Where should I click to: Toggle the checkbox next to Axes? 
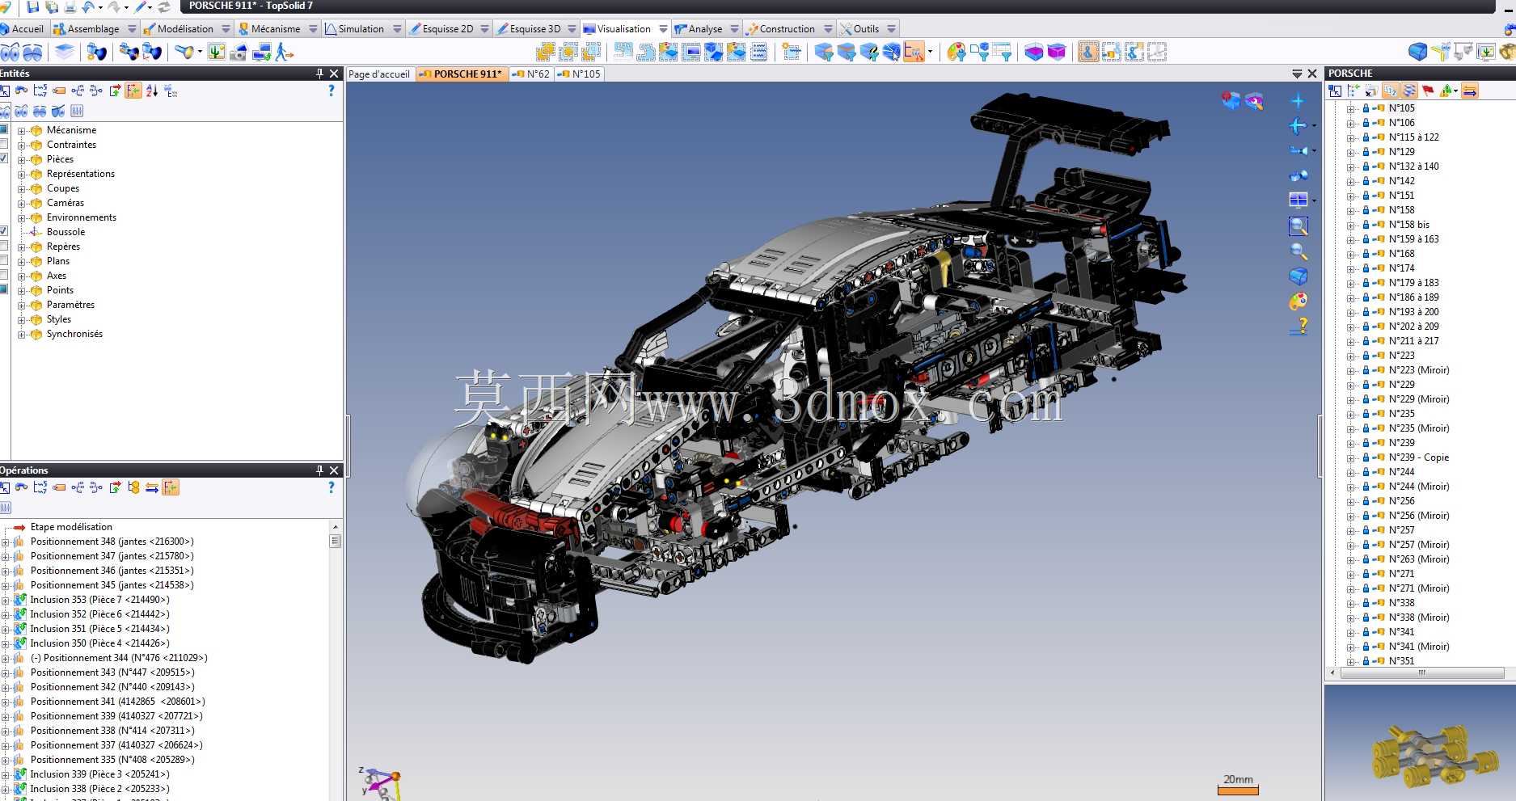[3, 274]
